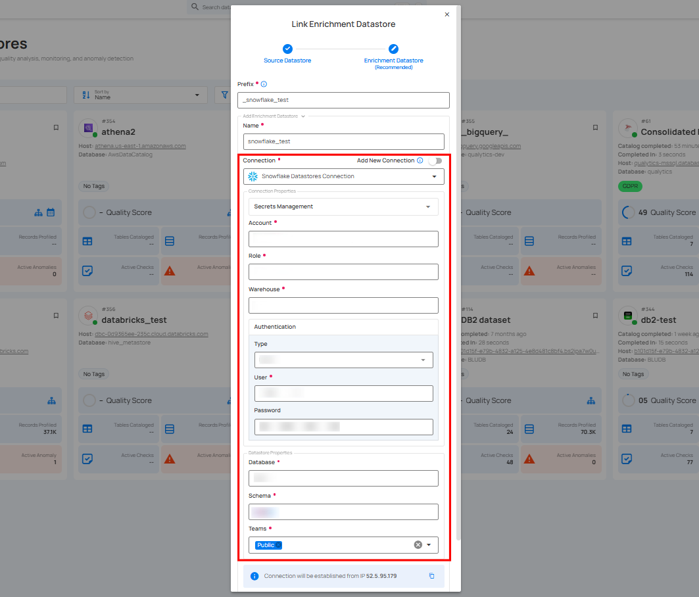Enable the Add New Connection toggle

point(435,160)
